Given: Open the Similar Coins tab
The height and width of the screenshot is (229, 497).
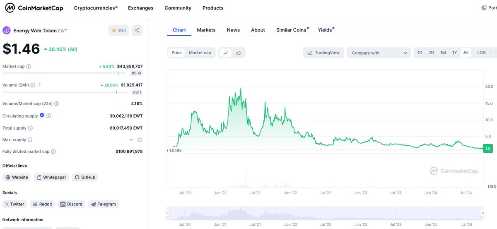Looking at the screenshot, I should [292, 30].
